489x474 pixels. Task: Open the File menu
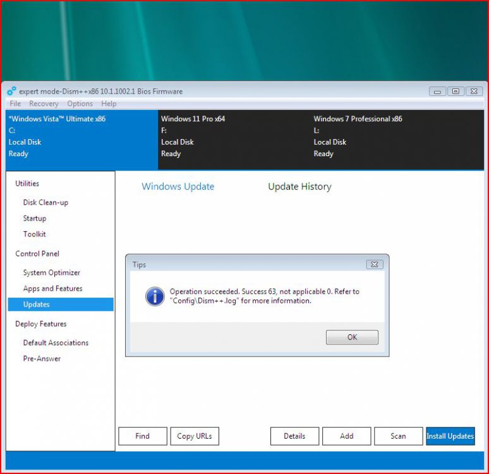[x=15, y=104]
